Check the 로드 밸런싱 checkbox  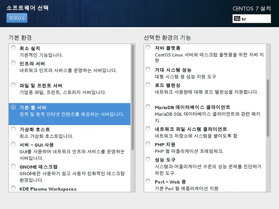pyautogui.click(x=148, y=84)
